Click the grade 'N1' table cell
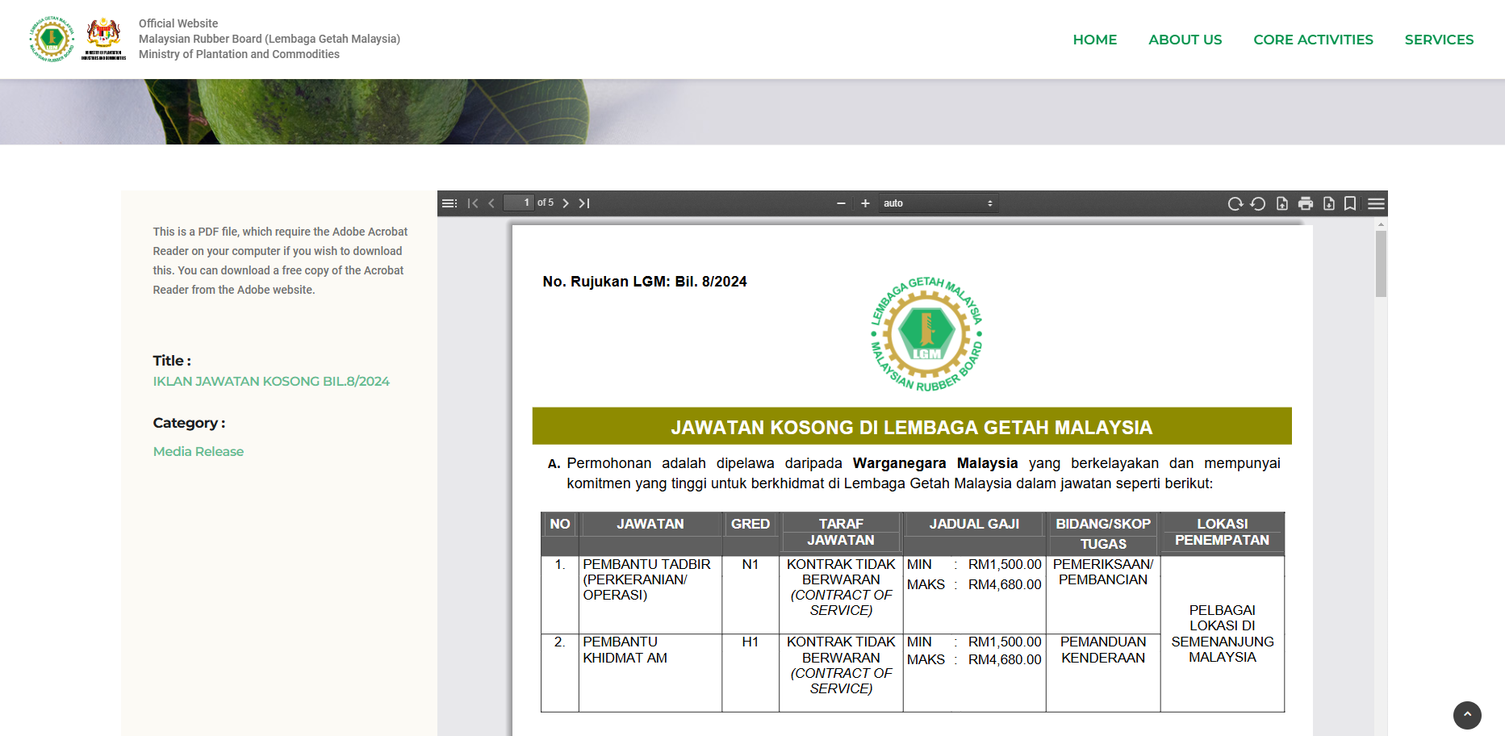Image resolution: width=1505 pixels, height=736 pixels. 750,594
